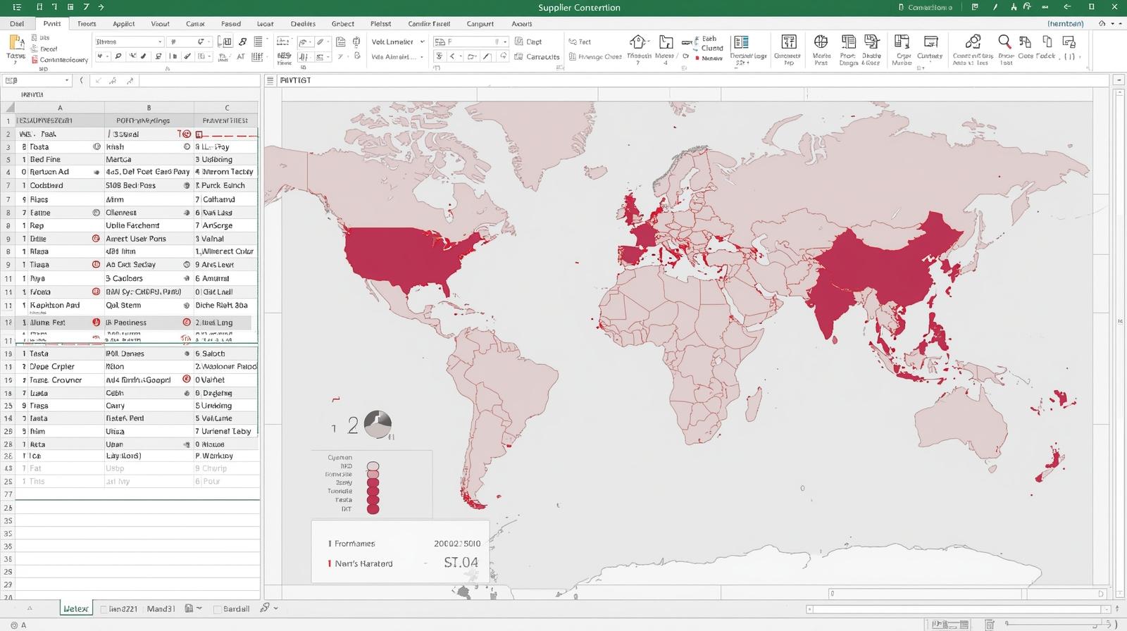Click the Qenonets Fep ribbon icon

coord(789,42)
